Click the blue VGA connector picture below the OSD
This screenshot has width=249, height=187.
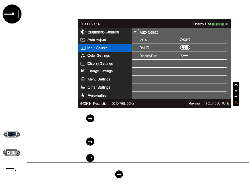(12, 134)
